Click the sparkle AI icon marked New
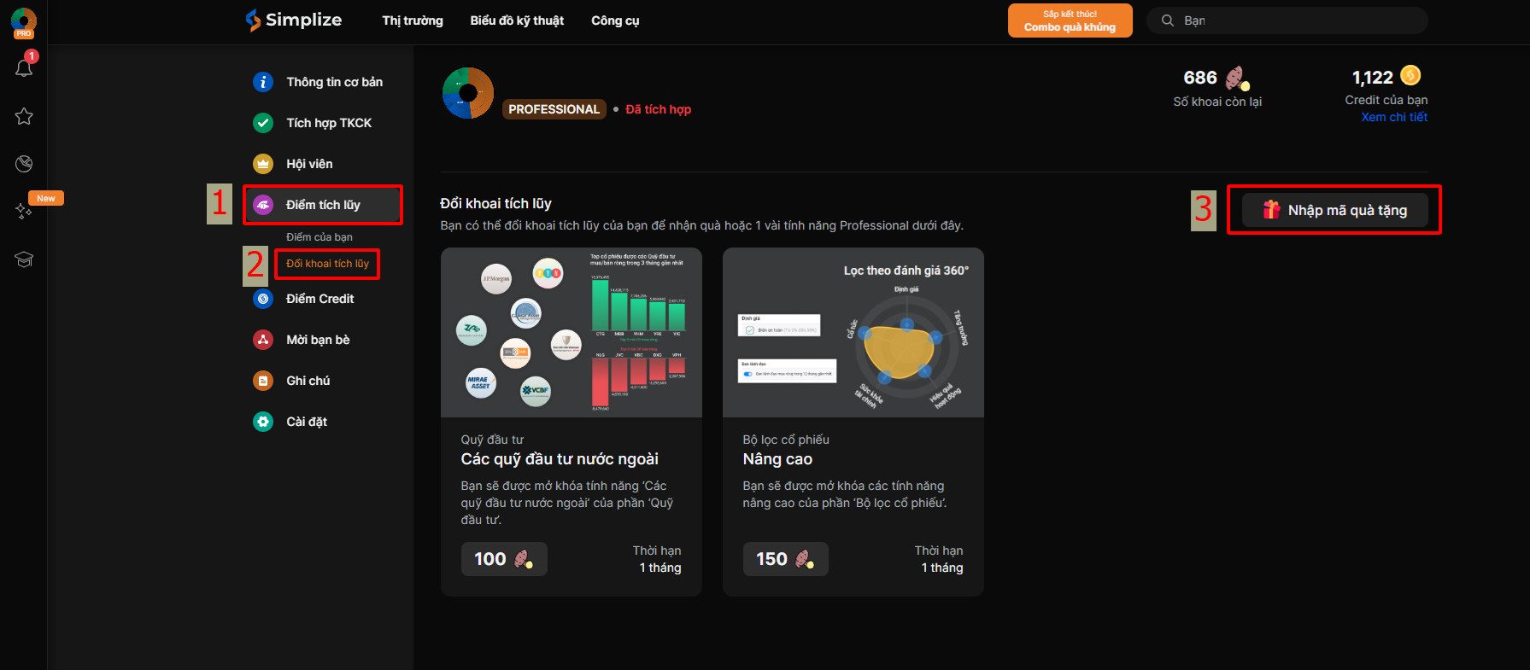 [24, 211]
